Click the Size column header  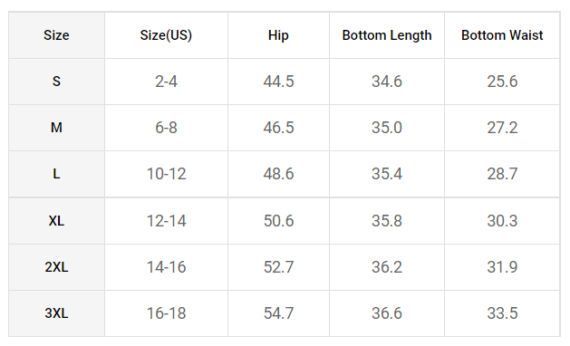pyautogui.click(x=56, y=35)
